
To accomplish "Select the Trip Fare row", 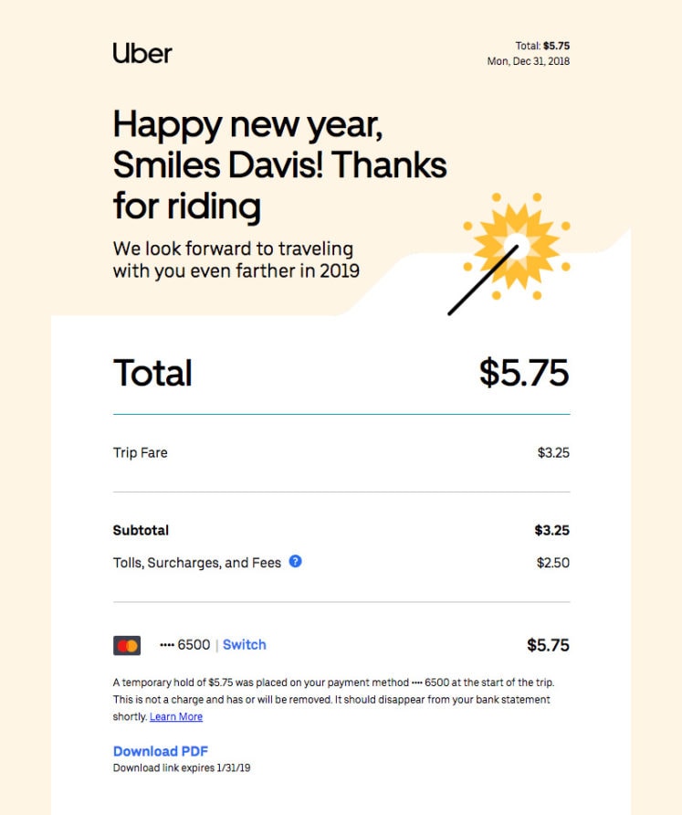I will [x=140, y=452].
